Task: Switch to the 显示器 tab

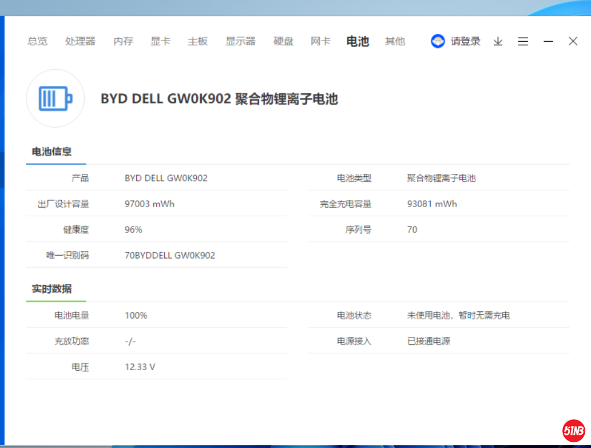Action: pos(240,41)
